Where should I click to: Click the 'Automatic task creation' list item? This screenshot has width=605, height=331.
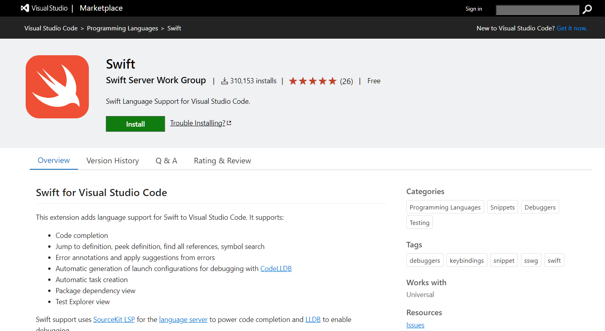[92, 280]
